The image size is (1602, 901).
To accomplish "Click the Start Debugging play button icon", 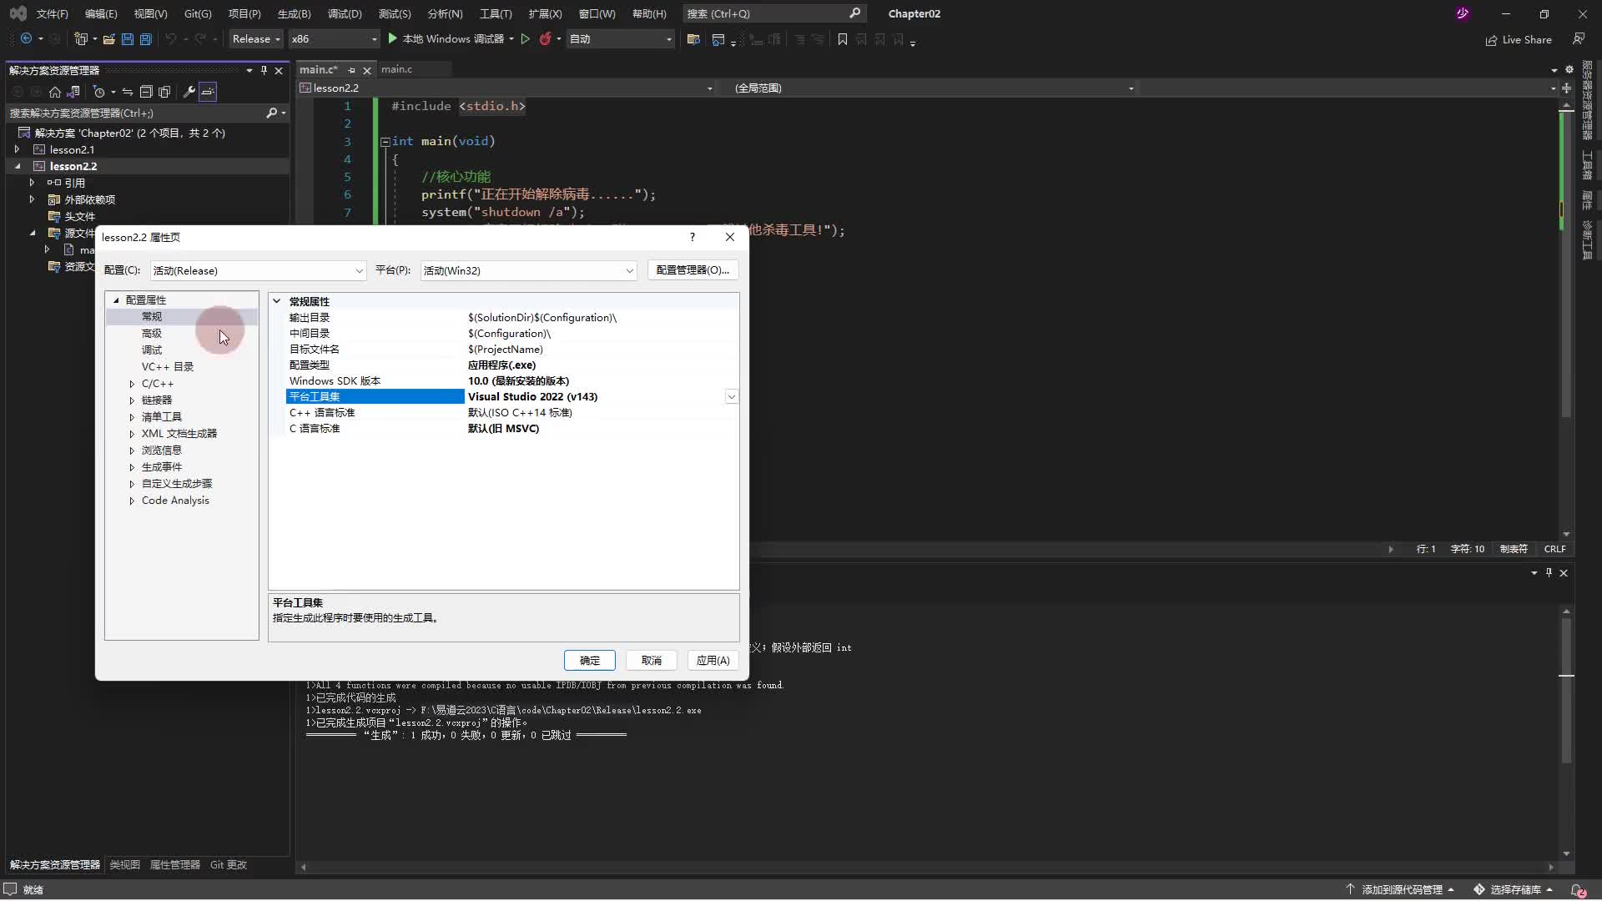I will click(x=393, y=38).
